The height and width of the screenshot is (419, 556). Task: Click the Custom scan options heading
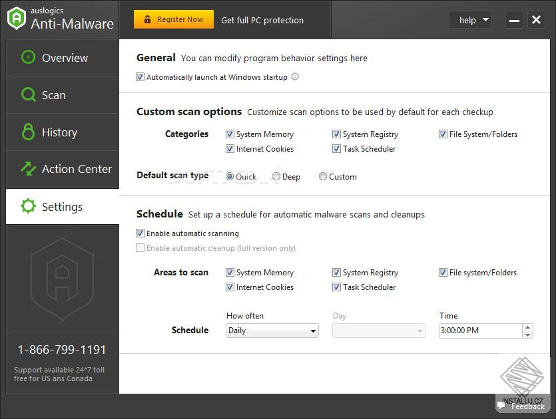[189, 112]
